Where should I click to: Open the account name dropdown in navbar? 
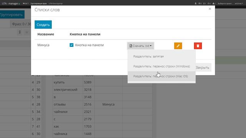239,3
